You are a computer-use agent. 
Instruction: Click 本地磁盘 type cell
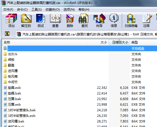[x=138, y=49]
